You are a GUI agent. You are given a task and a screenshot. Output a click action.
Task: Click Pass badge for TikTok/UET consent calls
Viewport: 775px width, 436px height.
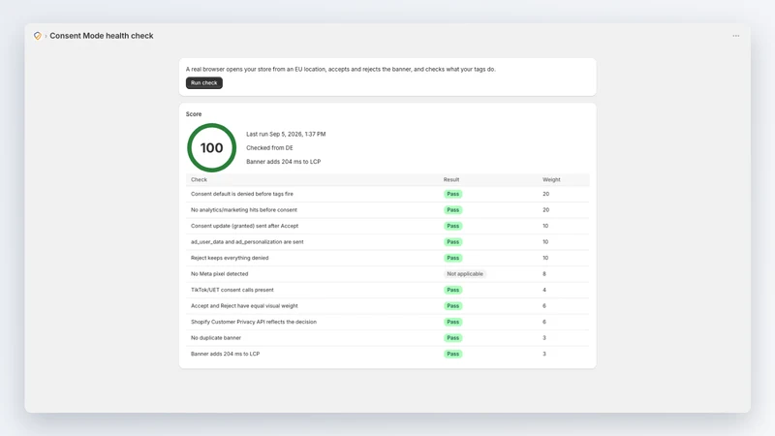(x=452, y=290)
